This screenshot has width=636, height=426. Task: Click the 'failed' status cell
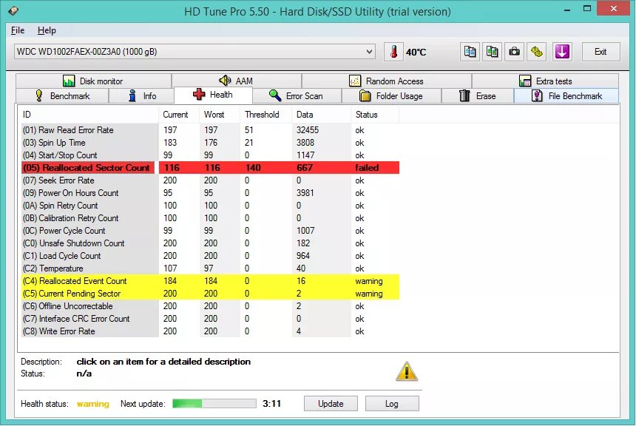pos(367,168)
